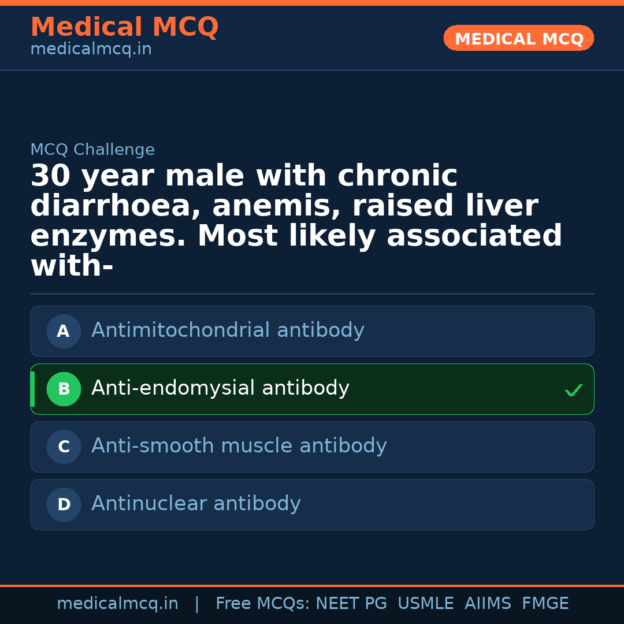Click the green B circle icon

[x=64, y=389]
